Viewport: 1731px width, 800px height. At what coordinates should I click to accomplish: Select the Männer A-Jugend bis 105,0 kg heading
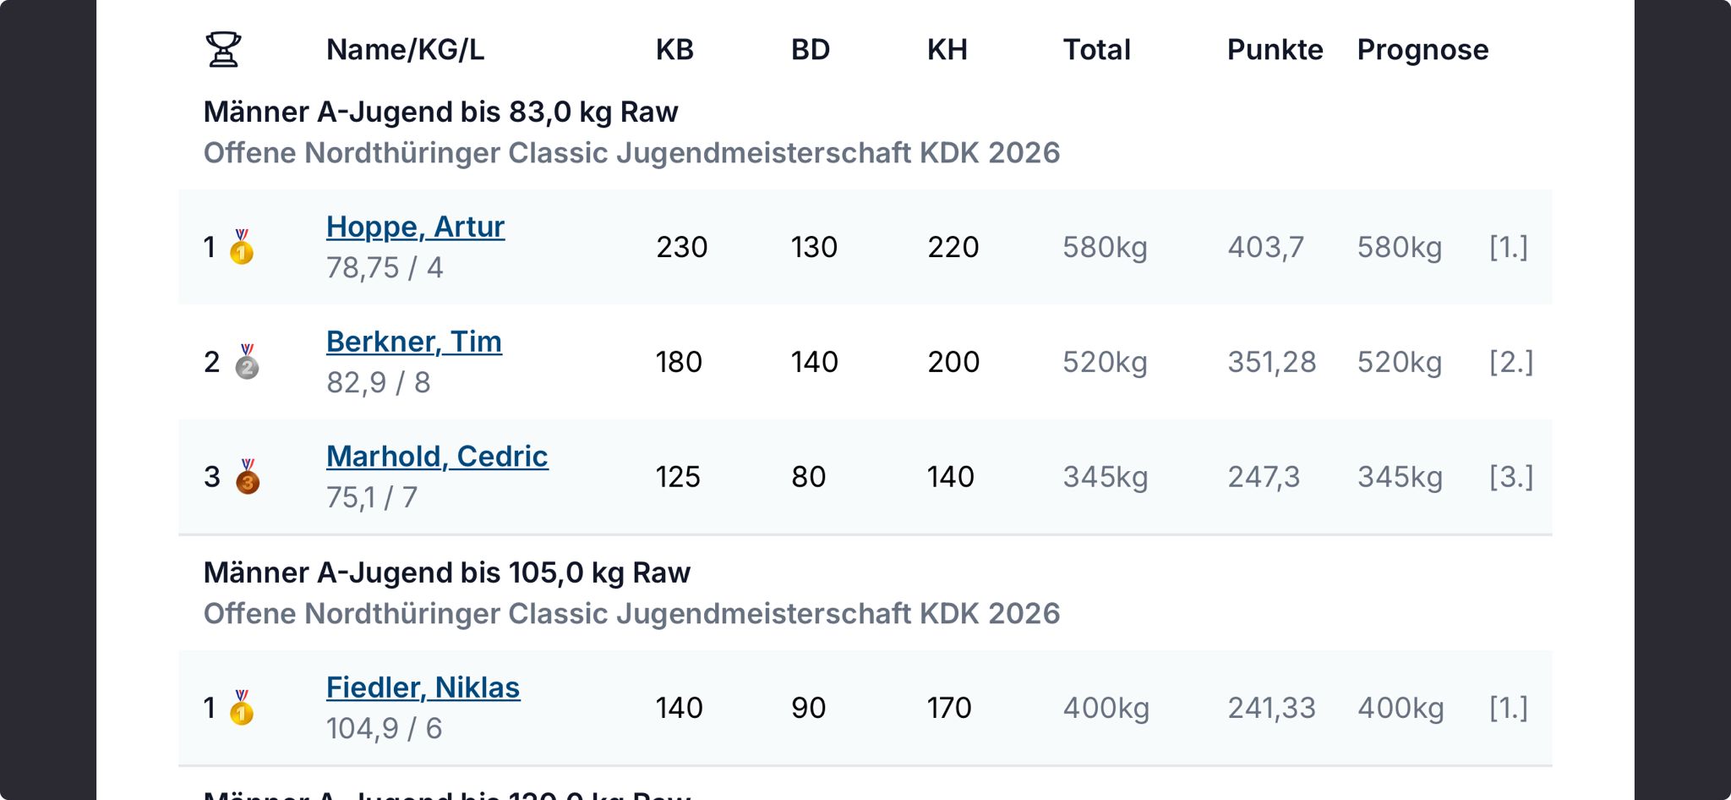pyautogui.click(x=446, y=573)
